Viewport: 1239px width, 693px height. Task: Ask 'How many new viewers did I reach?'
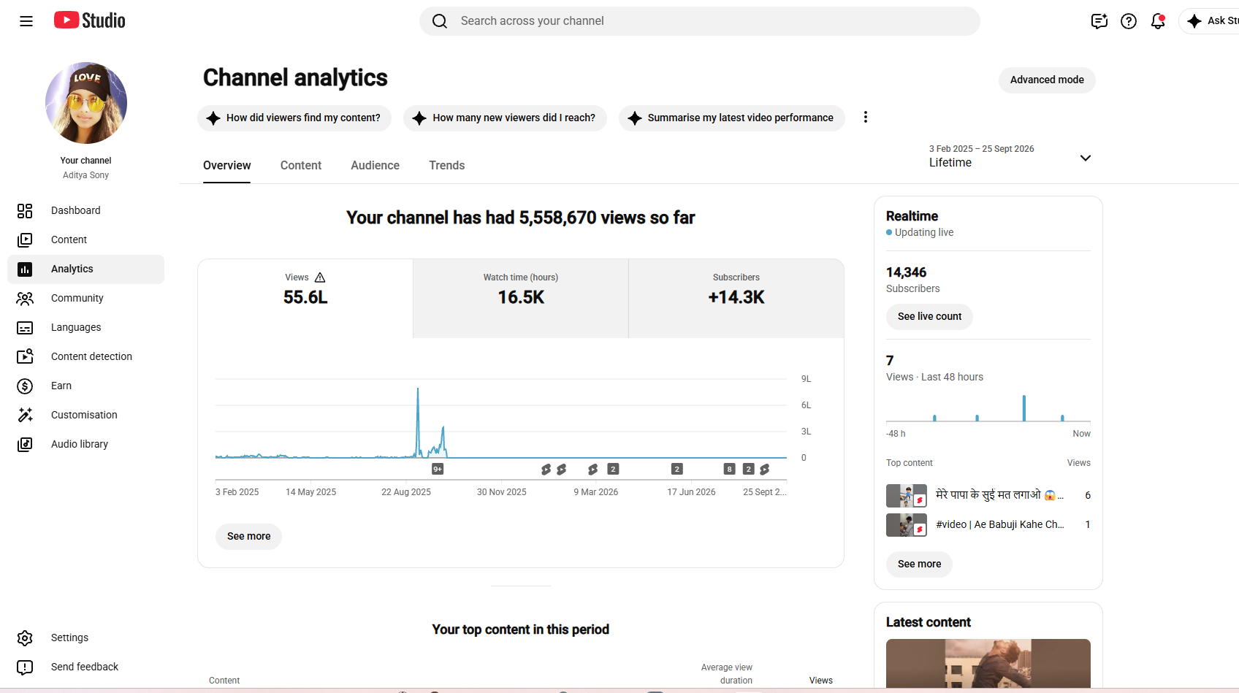tap(505, 118)
